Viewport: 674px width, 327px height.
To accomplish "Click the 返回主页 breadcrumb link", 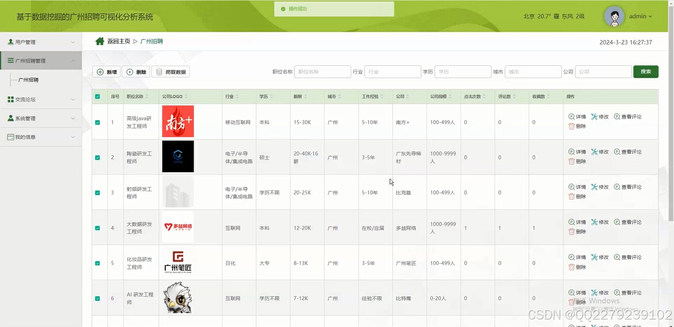I will [118, 41].
